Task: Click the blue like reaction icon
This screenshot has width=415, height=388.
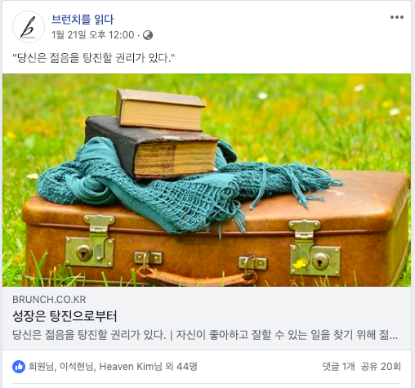Action: pos(19,367)
